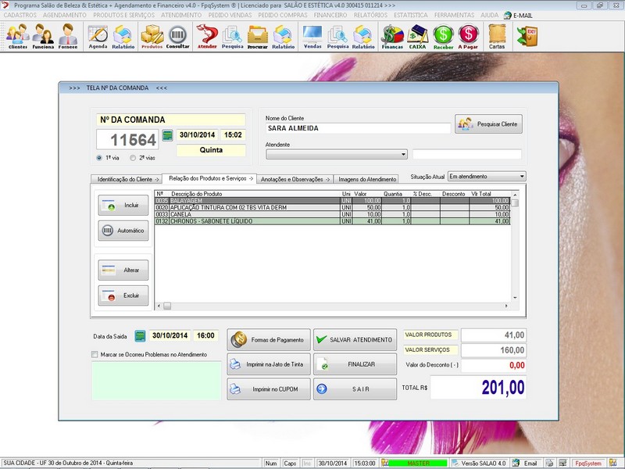Select the 1ª via radio option
625x469 pixels.
click(99, 157)
